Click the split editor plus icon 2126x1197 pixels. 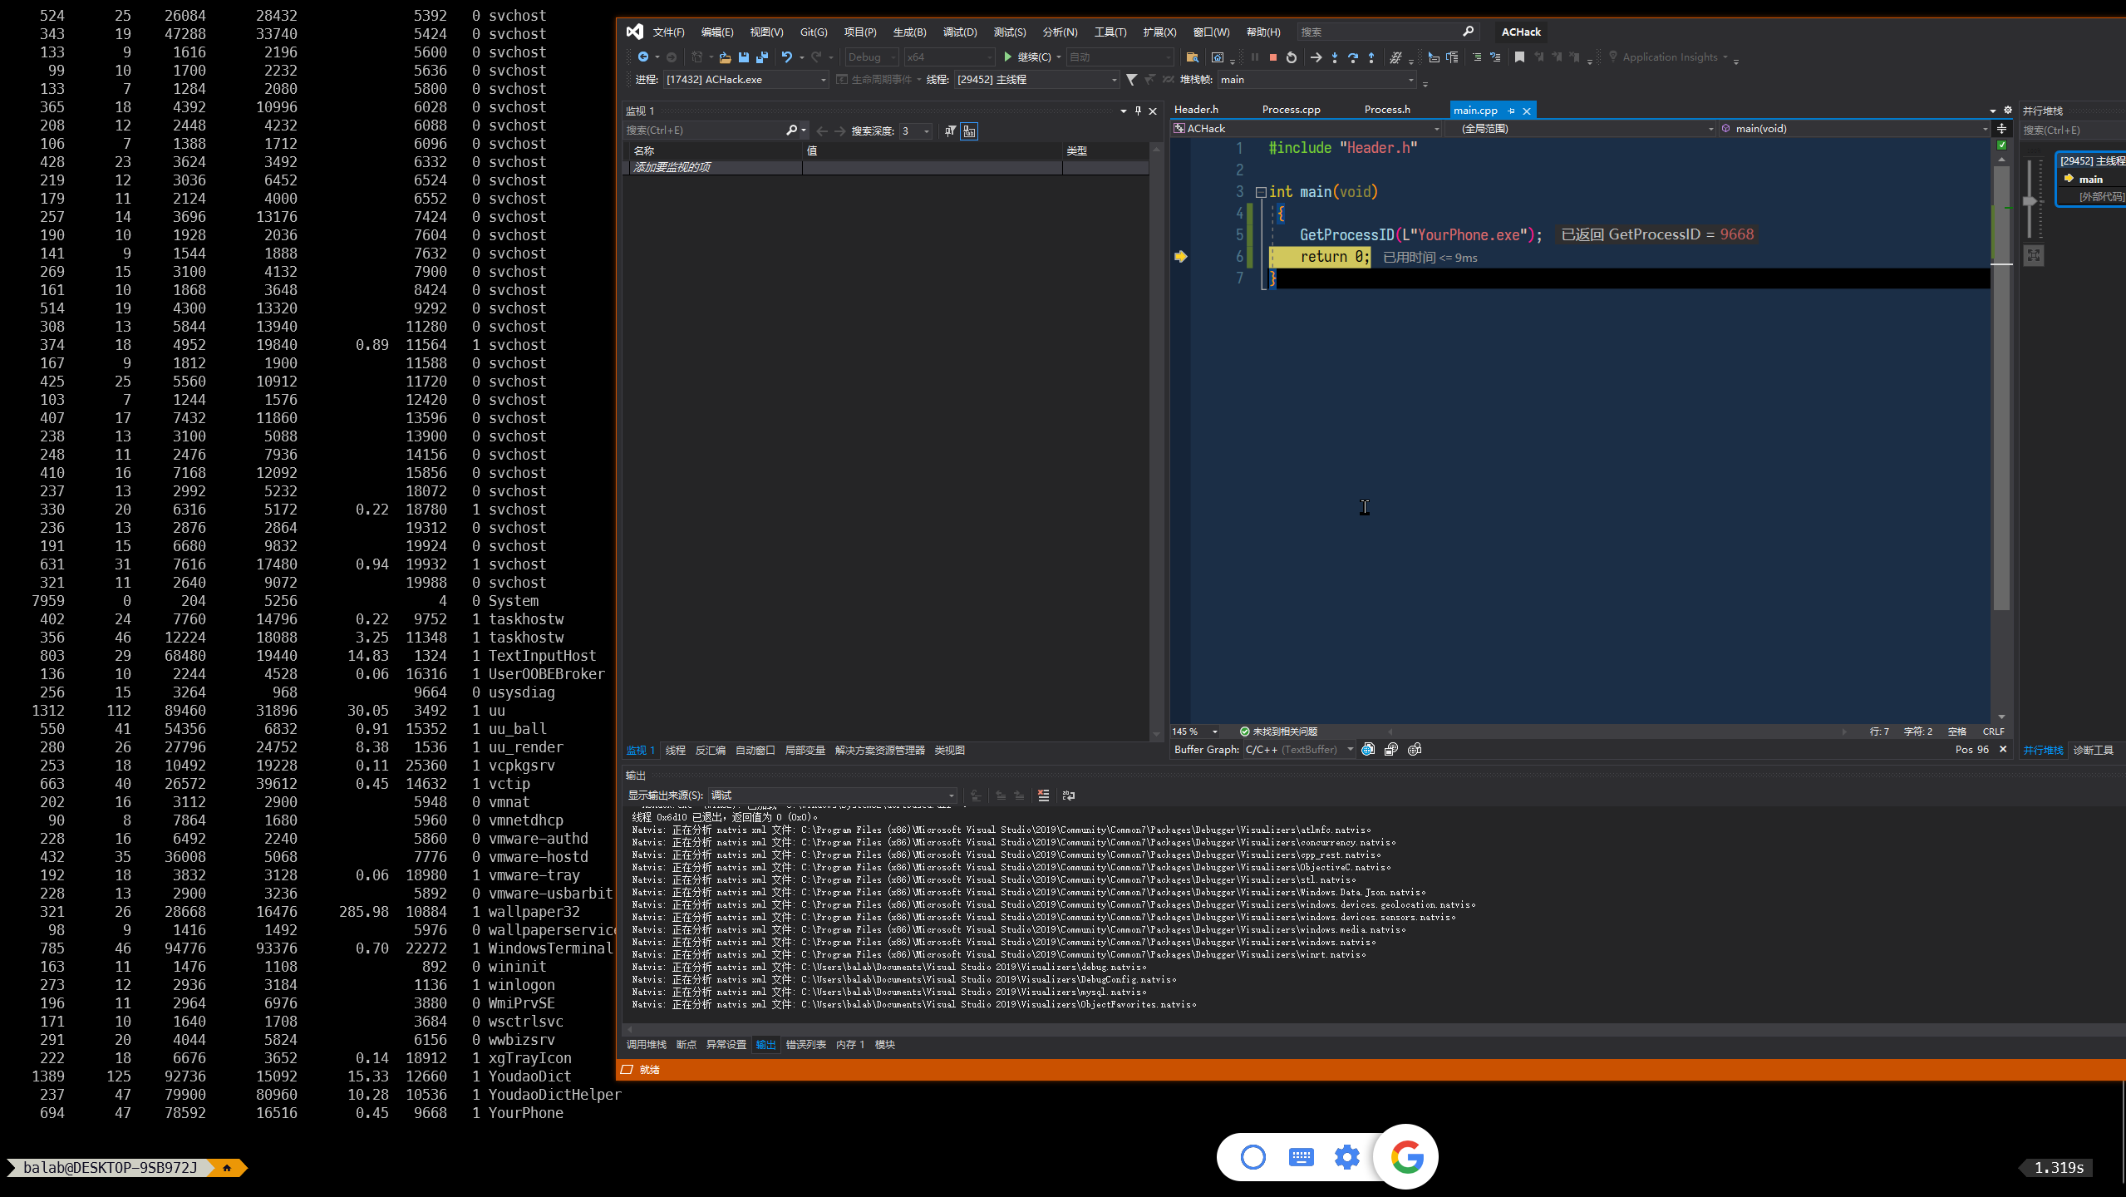click(x=2001, y=128)
